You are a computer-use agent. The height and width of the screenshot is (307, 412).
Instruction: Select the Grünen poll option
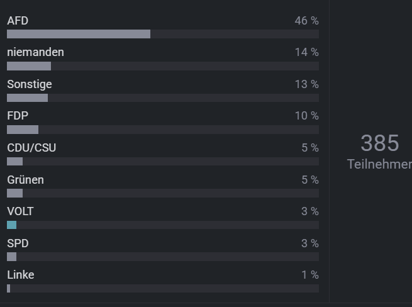[x=25, y=180]
